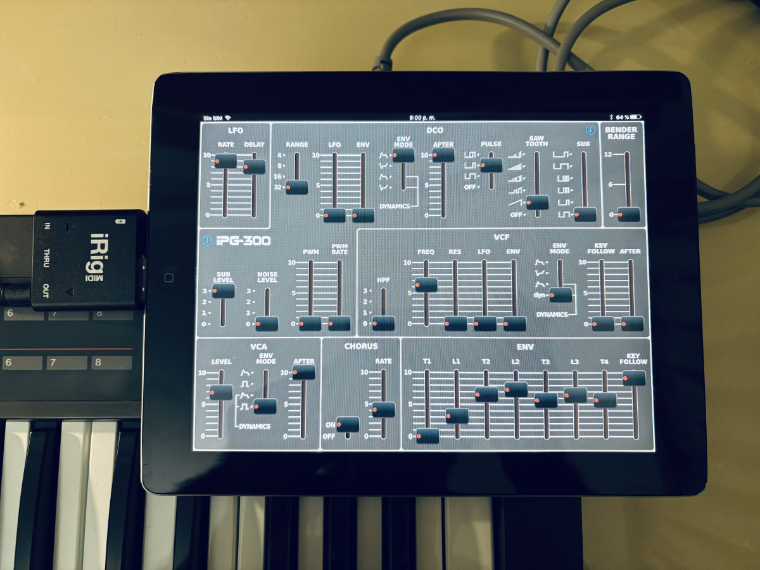Select the top PULSE waveform icon
The image size is (760, 570).
click(471, 155)
